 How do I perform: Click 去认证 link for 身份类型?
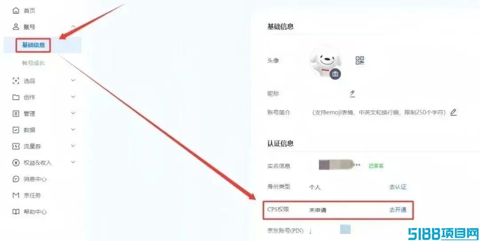click(x=398, y=187)
